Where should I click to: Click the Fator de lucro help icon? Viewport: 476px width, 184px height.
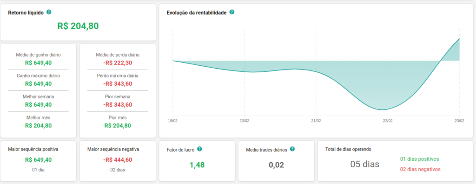pos(199,149)
